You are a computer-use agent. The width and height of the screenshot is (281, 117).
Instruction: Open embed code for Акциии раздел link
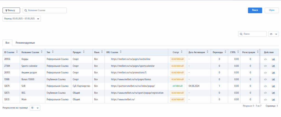click(265, 73)
